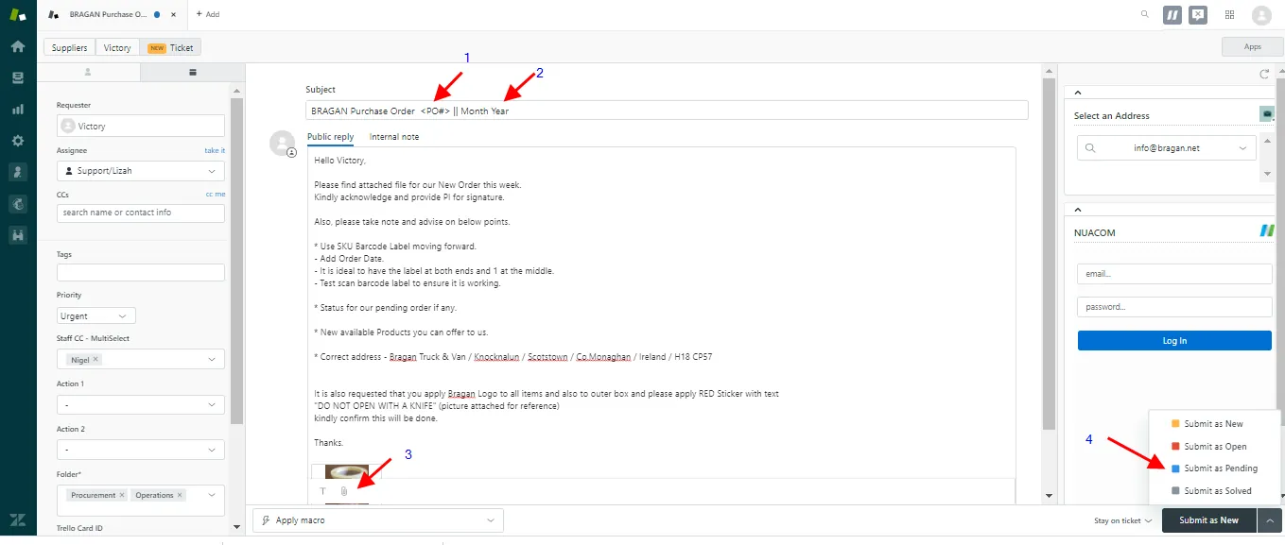This screenshot has width=1285, height=545.
Task: Open the Apply macro dropdown
Action: pos(378,520)
